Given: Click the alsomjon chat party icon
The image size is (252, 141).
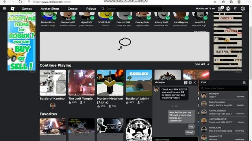Looking at the screenshot, I should click(185, 83).
